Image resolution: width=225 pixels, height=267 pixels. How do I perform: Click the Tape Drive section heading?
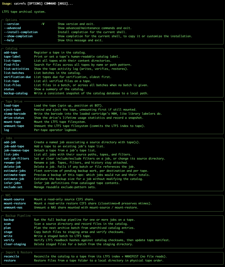tap(14, 101)
